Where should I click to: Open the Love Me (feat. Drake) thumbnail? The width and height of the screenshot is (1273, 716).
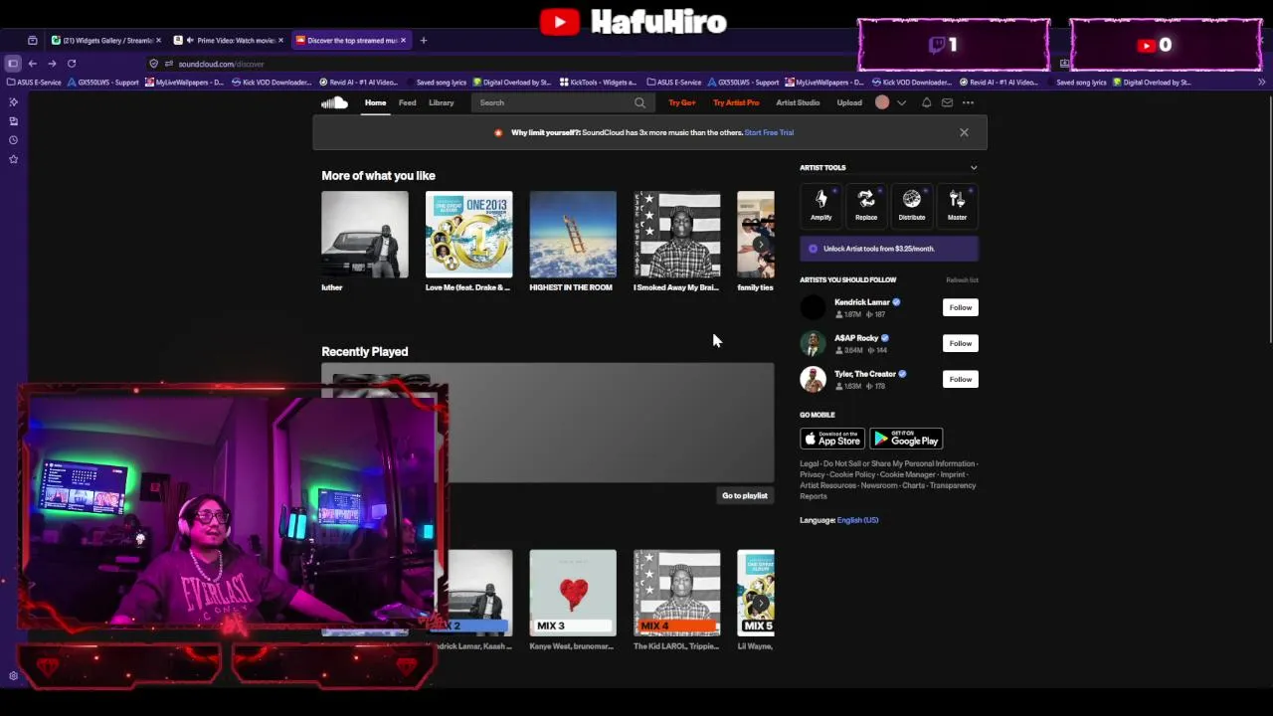468,235
